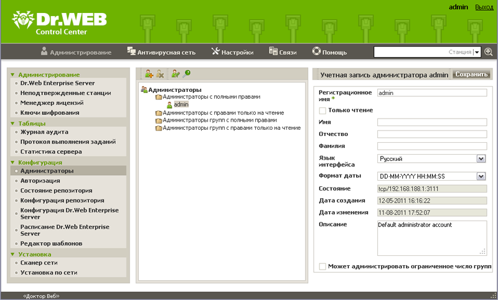Open Dr.Web Enterprise Server sidebar link
The image size is (498, 300).
57,83
